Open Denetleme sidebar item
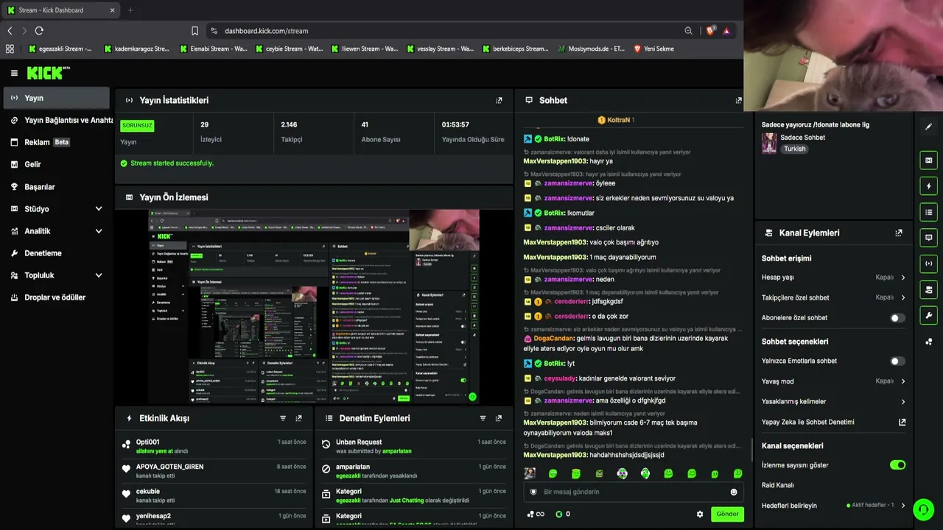 [56, 253]
